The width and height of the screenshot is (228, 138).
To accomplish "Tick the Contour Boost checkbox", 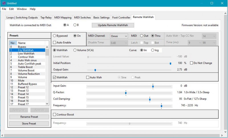I will tap(55, 115).
